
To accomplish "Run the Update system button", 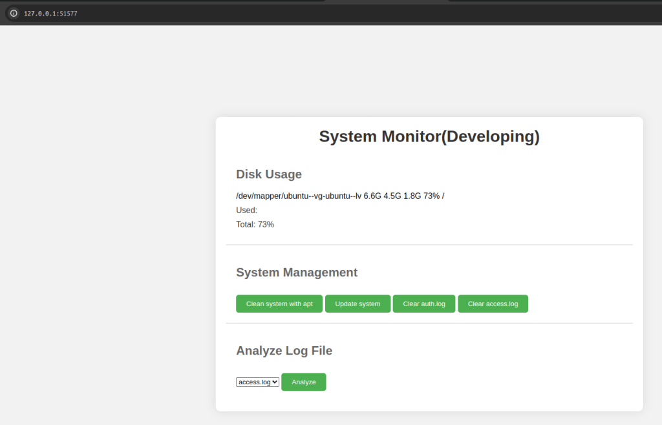I will click(x=358, y=304).
